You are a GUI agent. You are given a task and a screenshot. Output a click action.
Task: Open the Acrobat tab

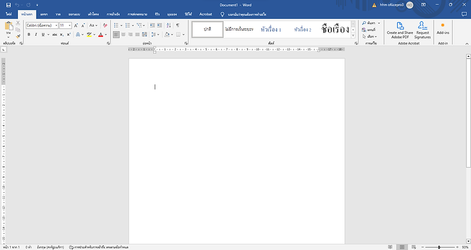point(206,14)
